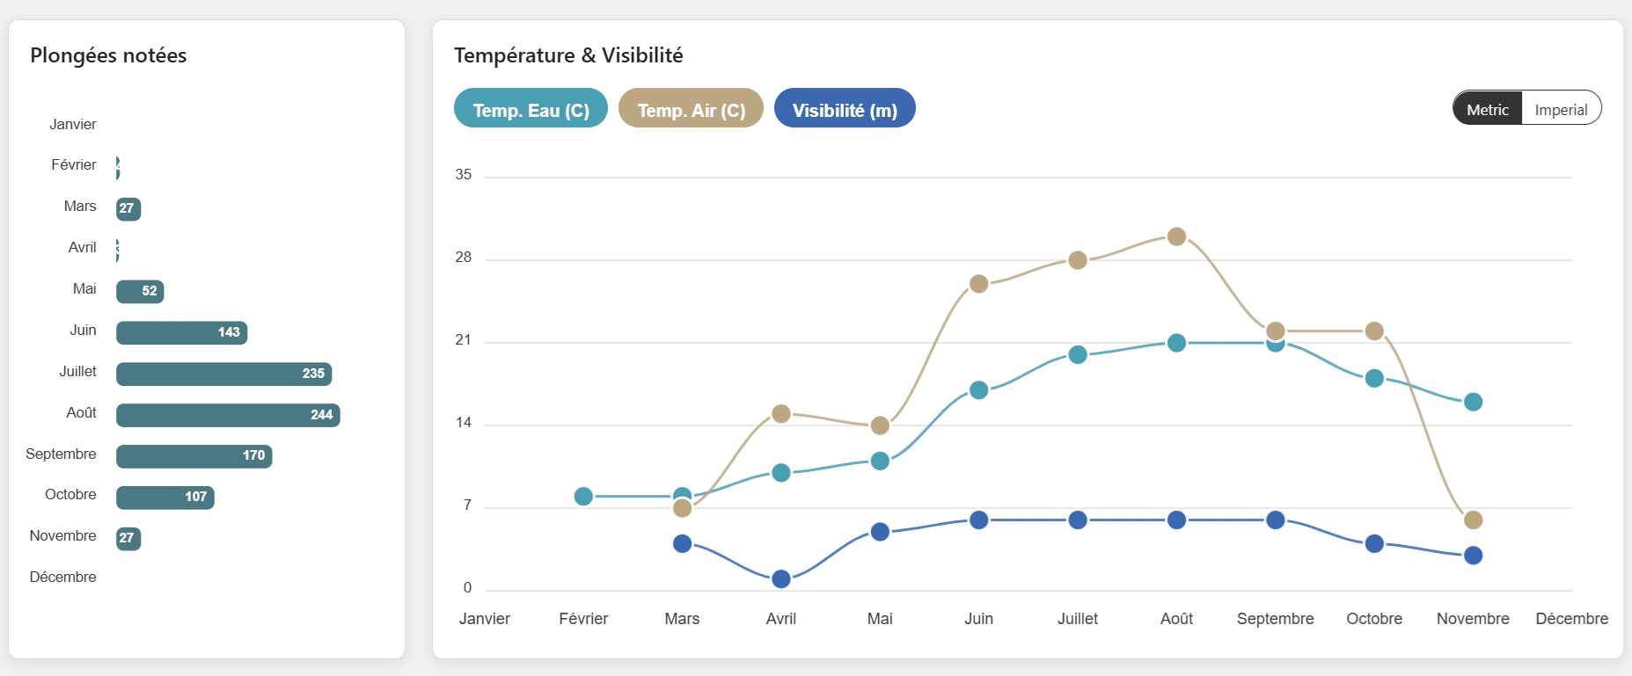Select the Metric units option

[1487, 109]
